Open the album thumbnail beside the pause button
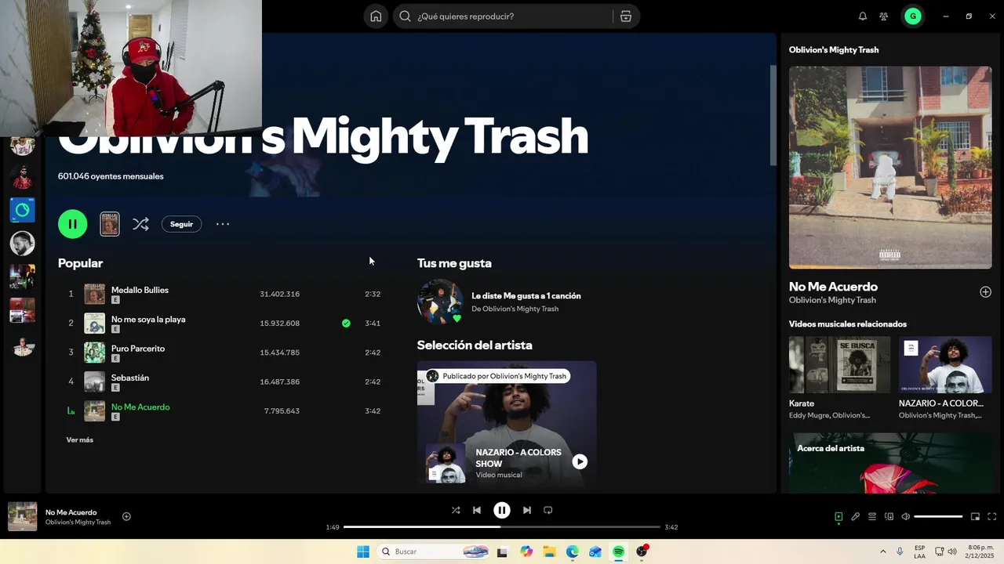1004x564 pixels. (x=110, y=224)
